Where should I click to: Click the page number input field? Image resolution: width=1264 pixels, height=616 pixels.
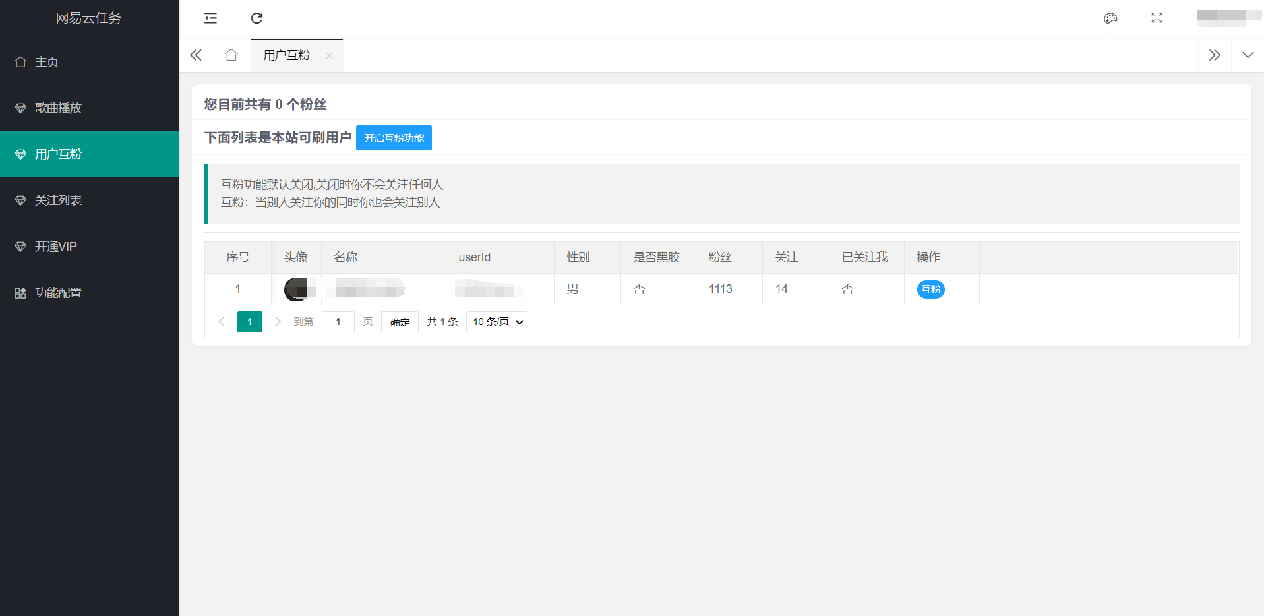tap(338, 322)
